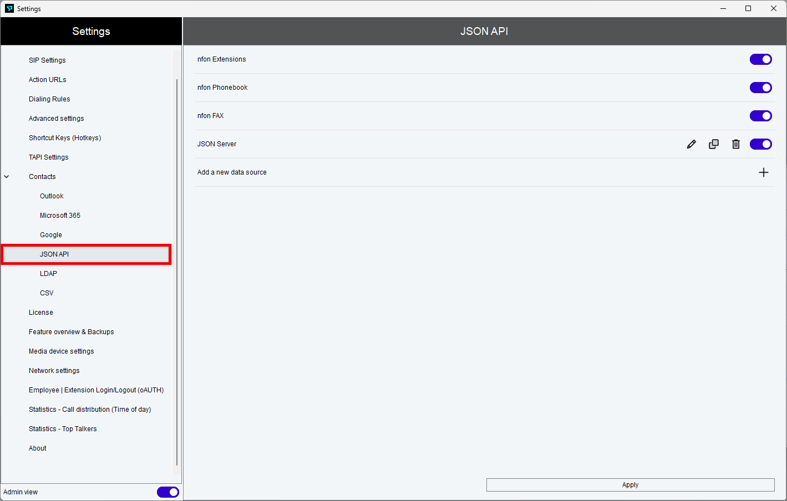Click the nfon Phonebook label
The height and width of the screenshot is (501, 787).
click(x=222, y=88)
